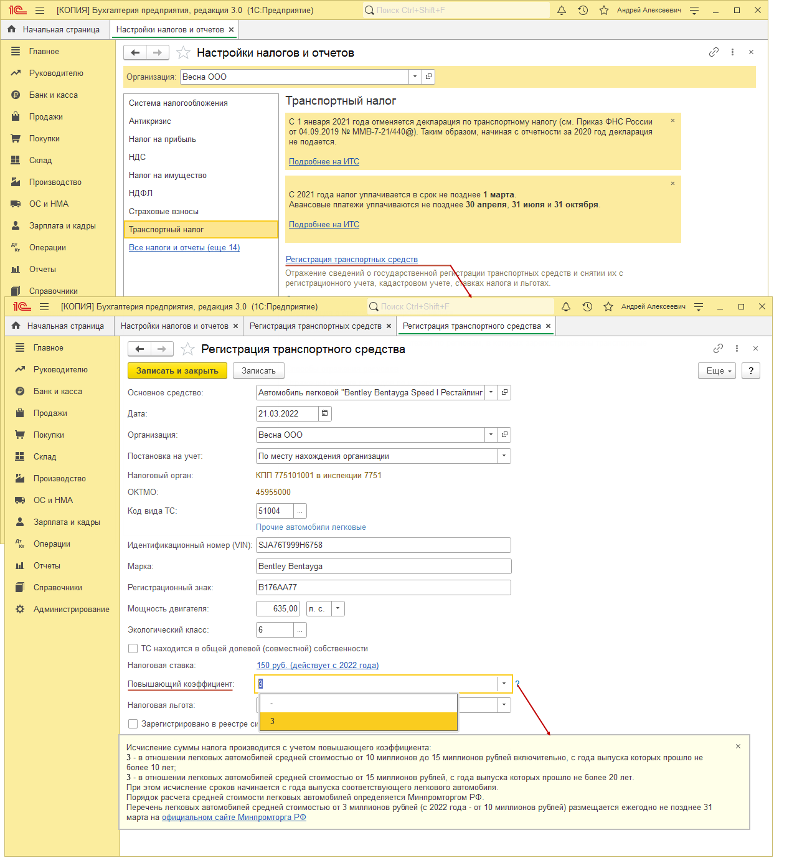Open the history clock icon in the front window
802x858 pixels.
point(587,306)
